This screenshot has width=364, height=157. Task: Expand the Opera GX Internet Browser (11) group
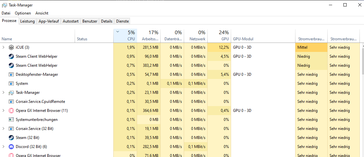pyautogui.click(x=3, y=111)
